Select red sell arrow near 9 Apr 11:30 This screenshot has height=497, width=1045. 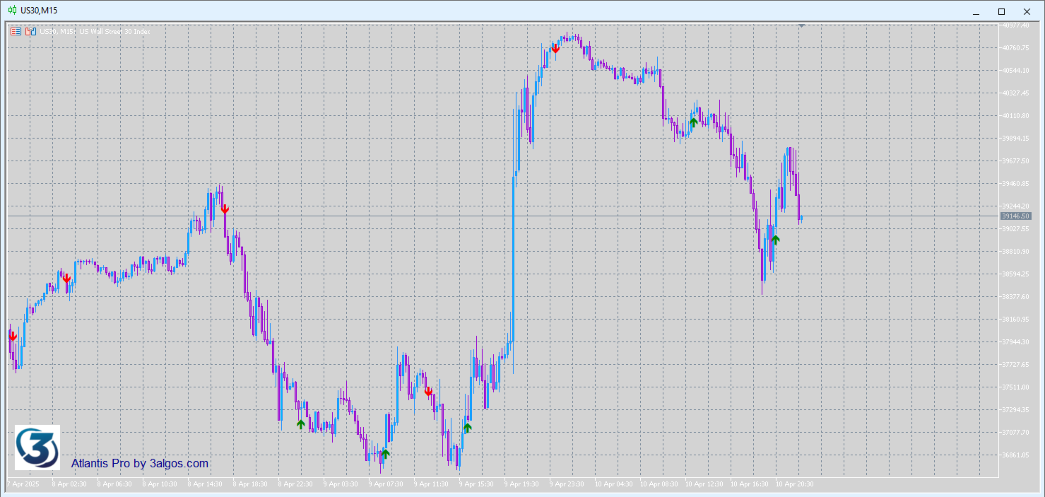(x=428, y=392)
